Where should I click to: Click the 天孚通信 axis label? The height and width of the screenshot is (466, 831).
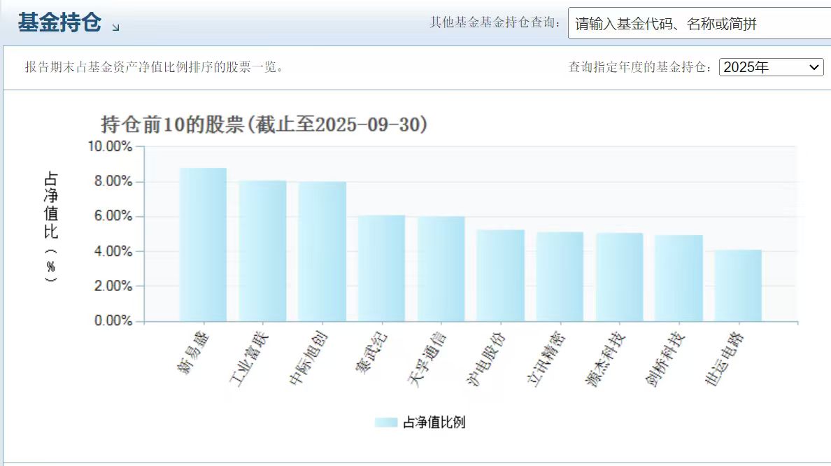pyautogui.click(x=427, y=358)
